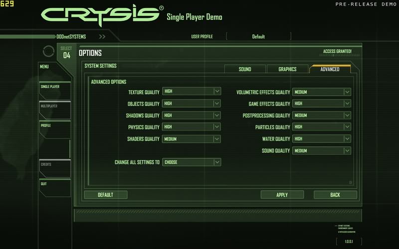Screen dimensions: 399x249
Task: Open the Game Effects Quality dropdown
Action: [322, 104]
